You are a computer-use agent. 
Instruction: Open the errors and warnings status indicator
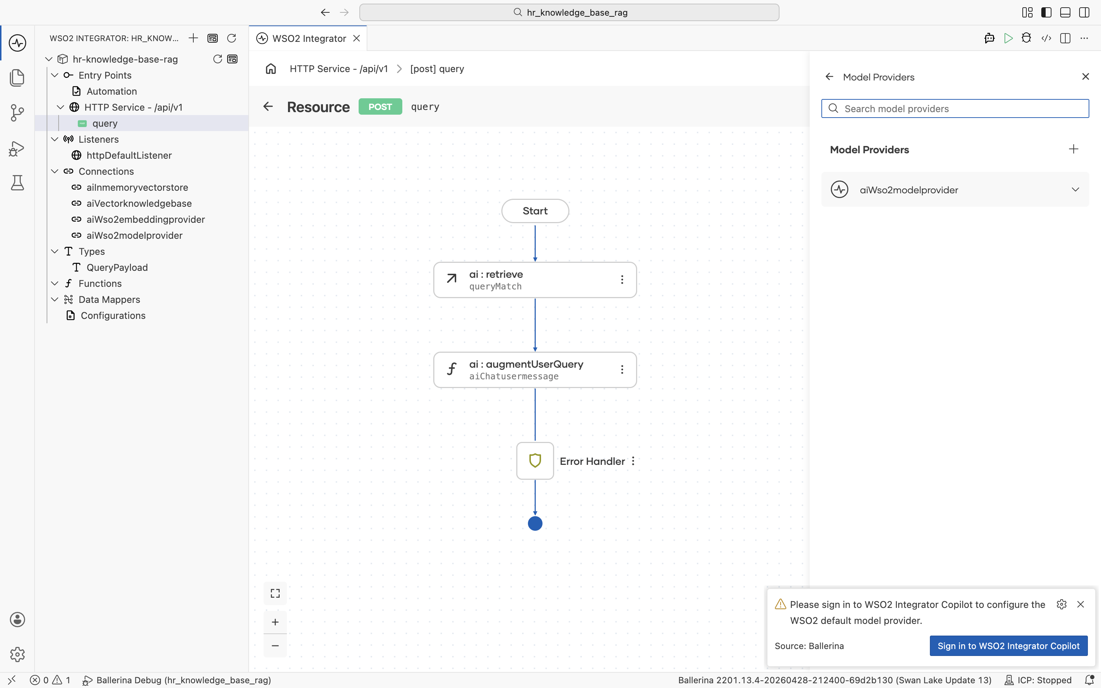(50, 680)
